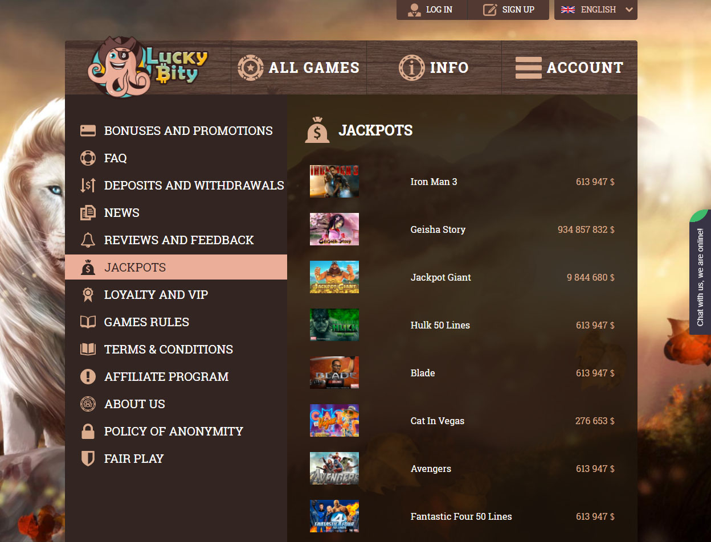Image resolution: width=711 pixels, height=542 pixels.
Task: Open the Jackpot Giant game link
Action: coord(441,277)
